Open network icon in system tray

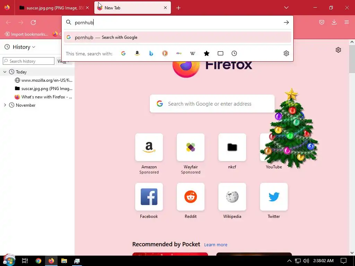point(298,261)
